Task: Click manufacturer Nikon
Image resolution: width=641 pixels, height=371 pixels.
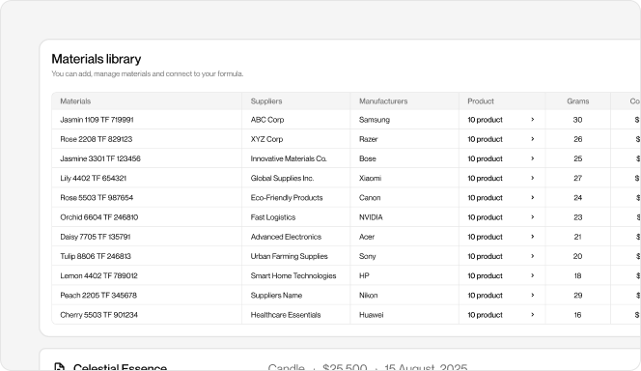Action: [x=368, y=296]
